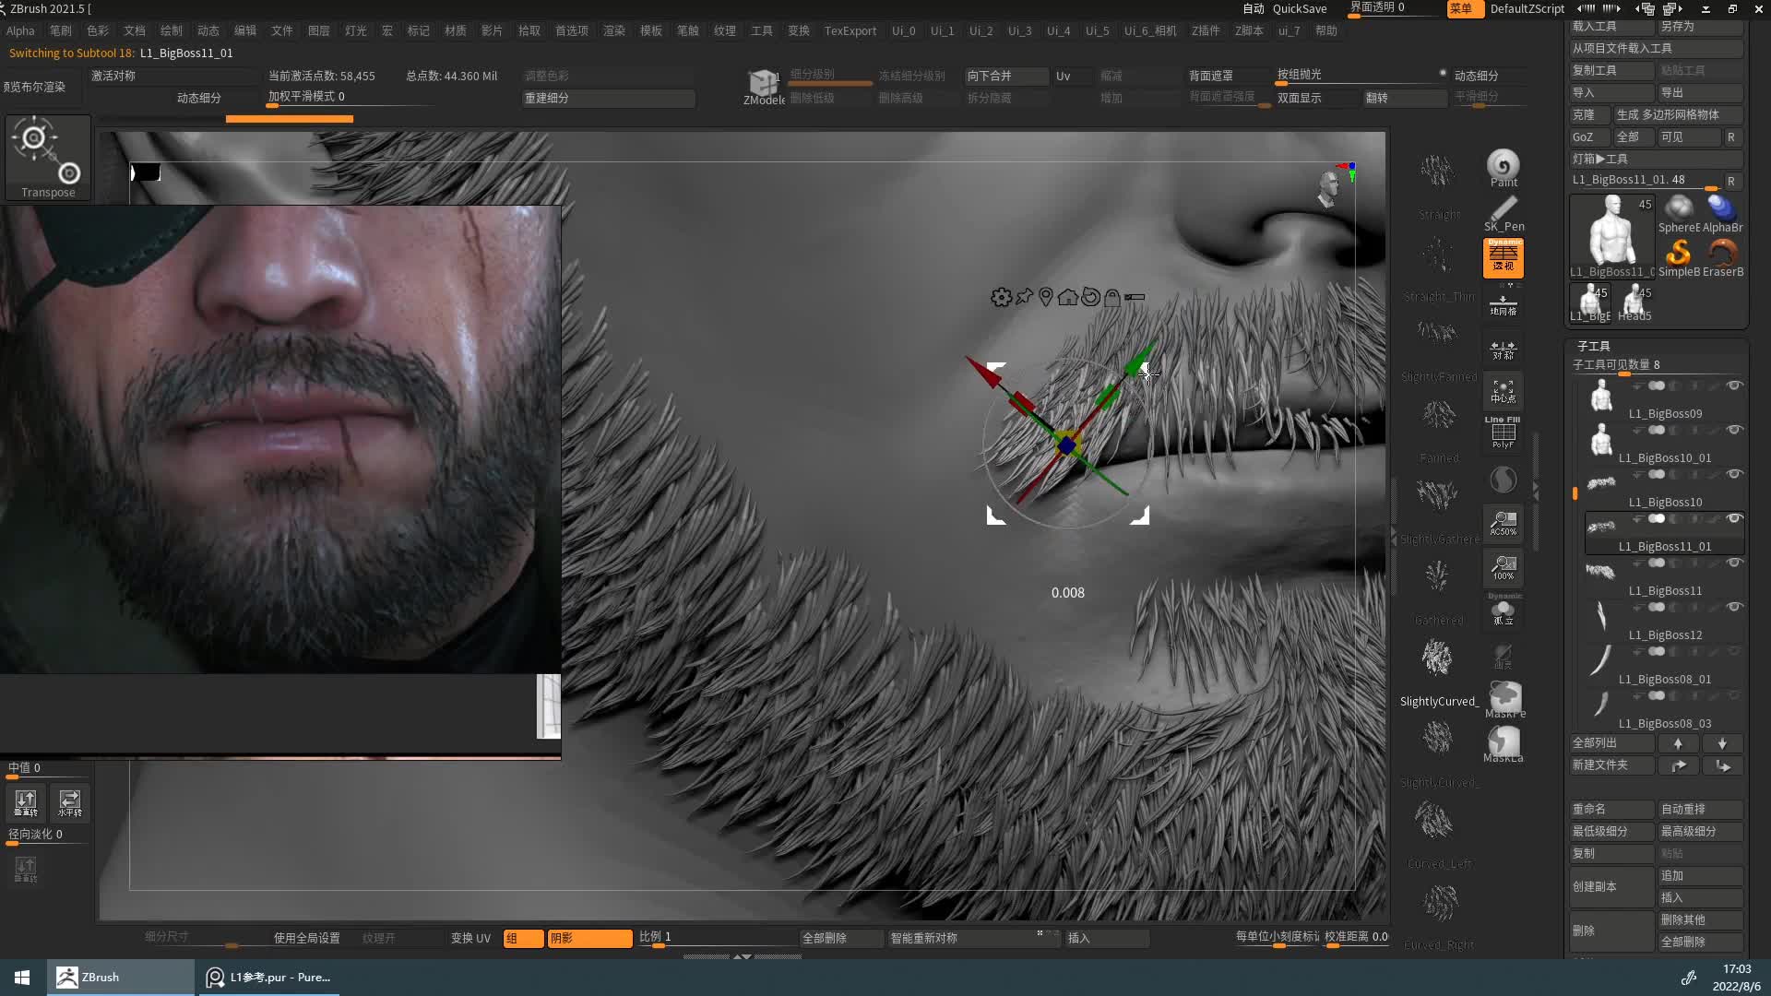Toggle eye icon of L1_BigBoss12

pyautogui.click(x=1734, y=607)
